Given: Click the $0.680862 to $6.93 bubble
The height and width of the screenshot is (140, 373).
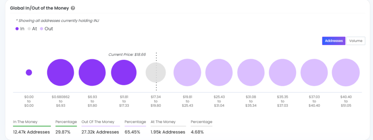Looking at the screenshot, I should [61, 73].
